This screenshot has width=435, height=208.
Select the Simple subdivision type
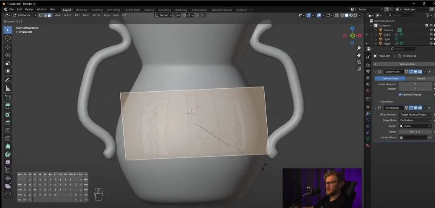[419, 79]
